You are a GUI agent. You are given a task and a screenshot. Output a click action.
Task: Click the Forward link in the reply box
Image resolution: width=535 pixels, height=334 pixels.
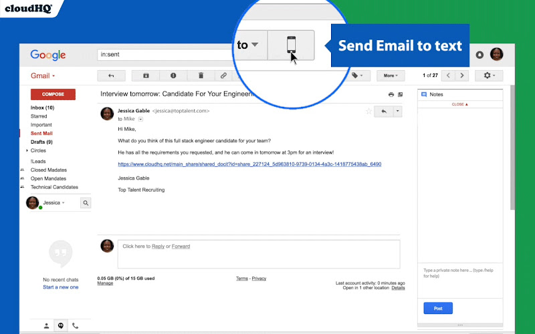tap(181, 246)
